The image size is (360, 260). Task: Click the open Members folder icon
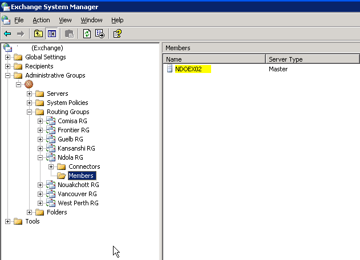(61, 176)
